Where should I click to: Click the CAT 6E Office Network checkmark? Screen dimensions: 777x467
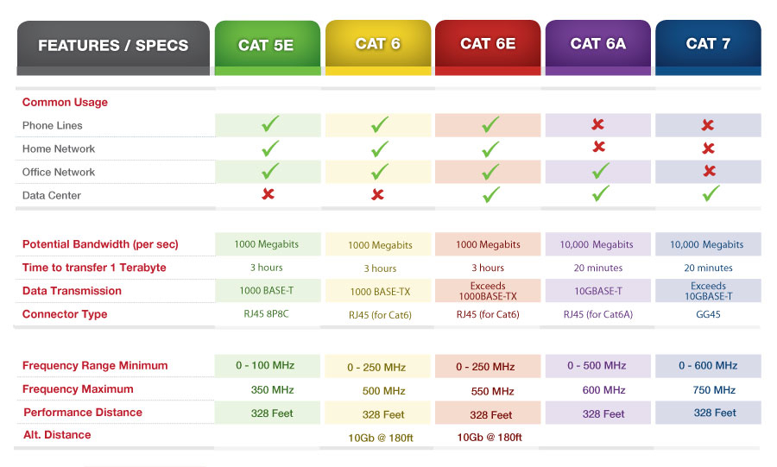[x=490, y=172]
